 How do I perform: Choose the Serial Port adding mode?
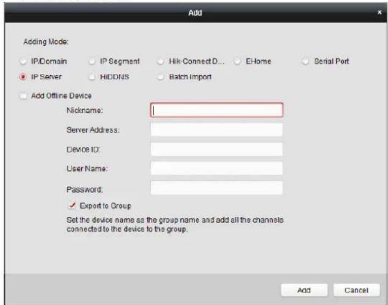[305, 61]
